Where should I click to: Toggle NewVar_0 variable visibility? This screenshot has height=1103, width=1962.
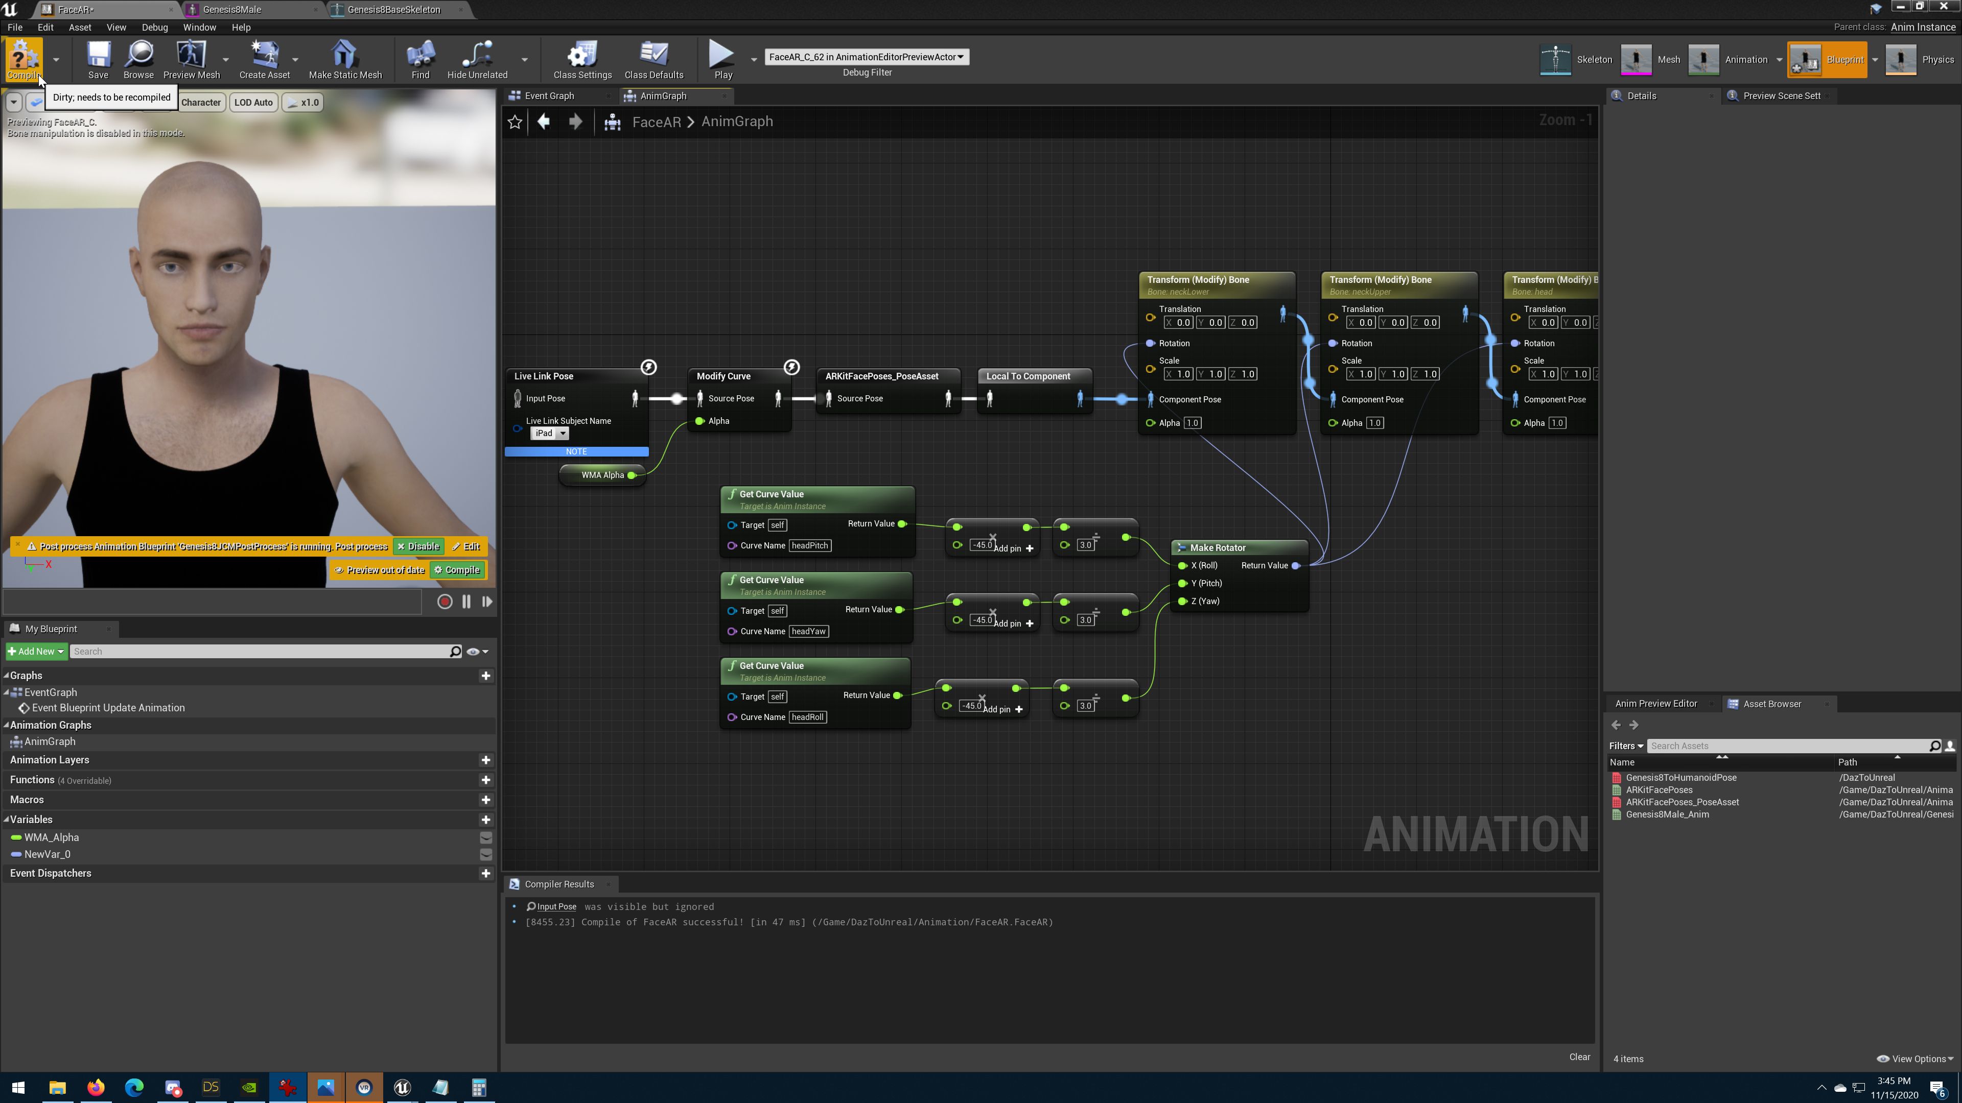click(x=485, y=854)
